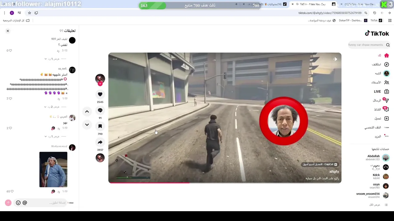The height and width of the screenshot is (221, 394).
Task: Reload the page in browser
Action: point(375,13)
